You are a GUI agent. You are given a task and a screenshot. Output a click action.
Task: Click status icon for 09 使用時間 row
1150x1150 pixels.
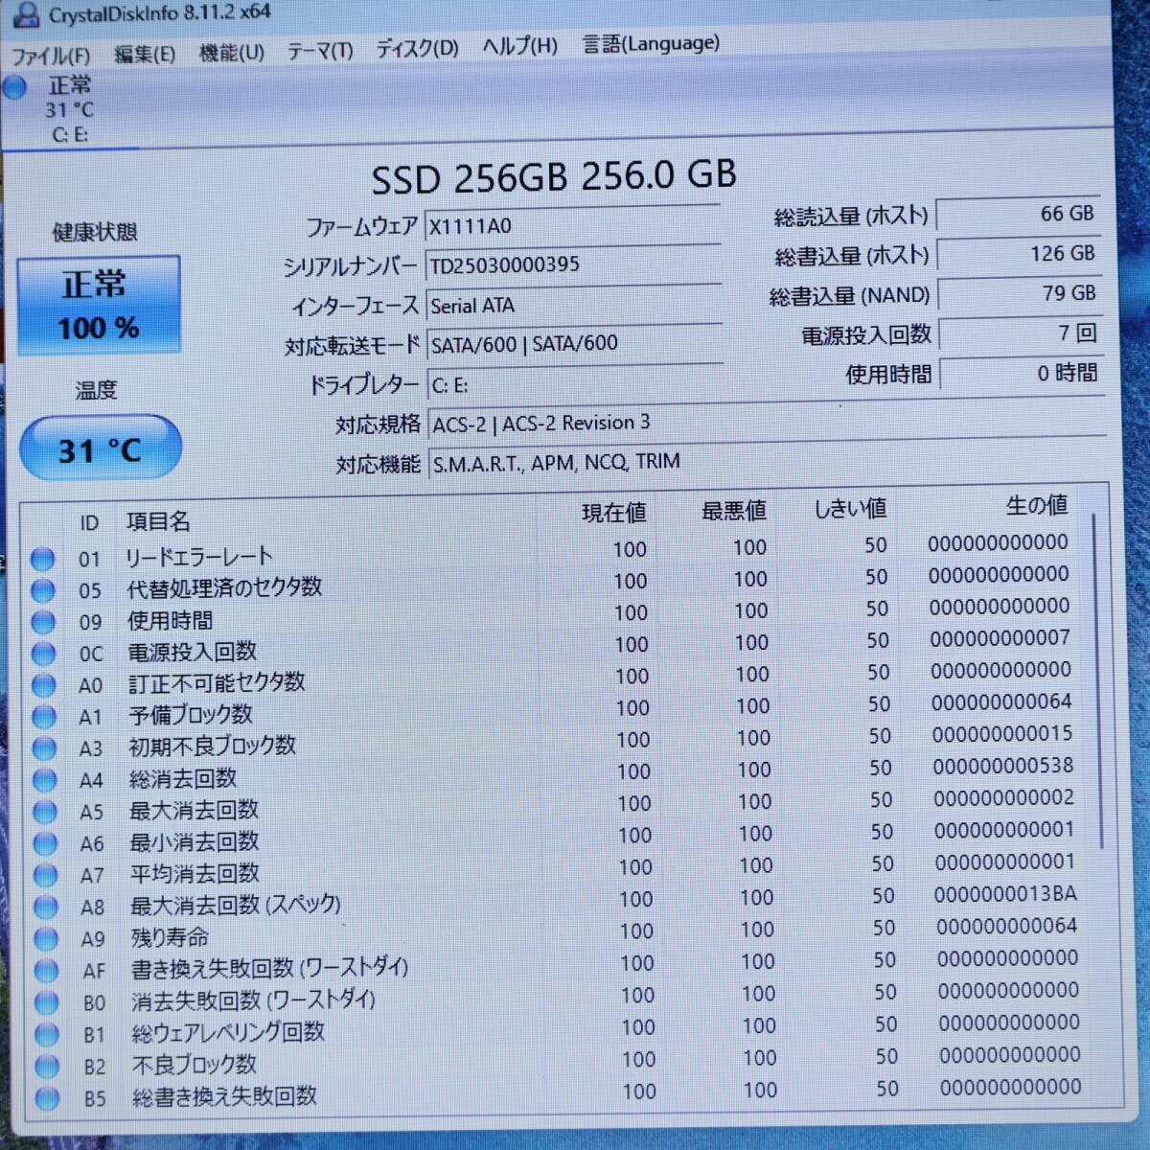(43, 622)
